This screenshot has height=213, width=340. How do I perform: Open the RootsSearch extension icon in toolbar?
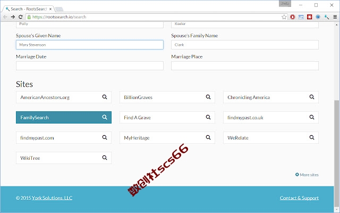tap(327, 17)
